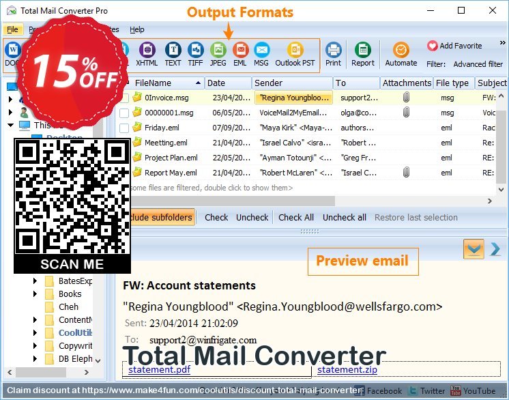Sort by Attachments column
509x400 pixels.
407,83
